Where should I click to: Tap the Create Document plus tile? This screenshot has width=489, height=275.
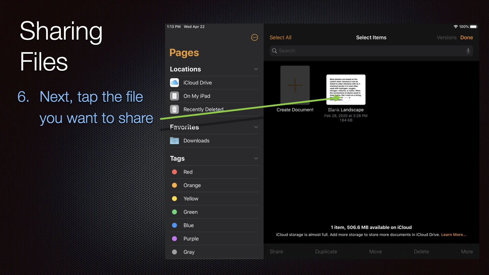click(295, 85)
